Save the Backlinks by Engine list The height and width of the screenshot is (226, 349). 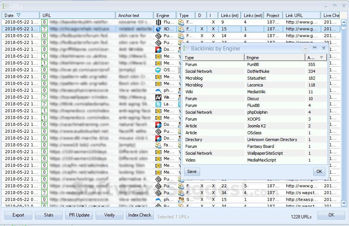[192, 171]
